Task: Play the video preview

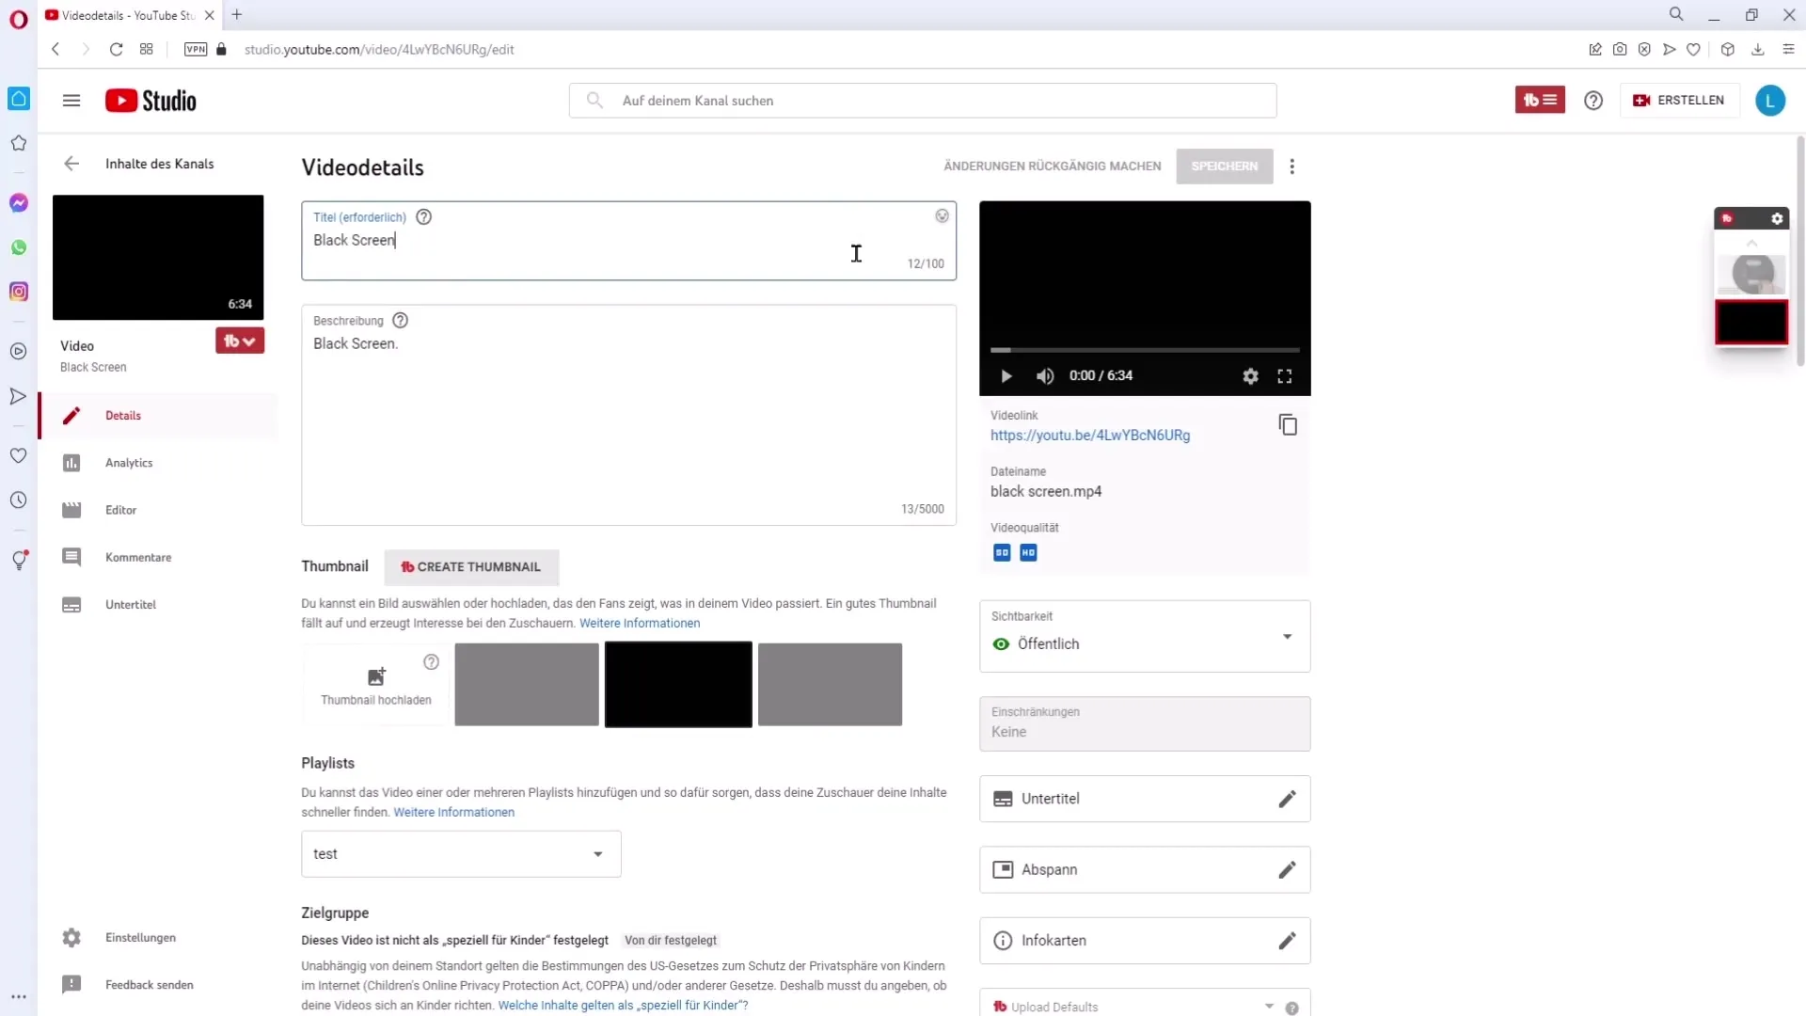Action: (1006, 376)
